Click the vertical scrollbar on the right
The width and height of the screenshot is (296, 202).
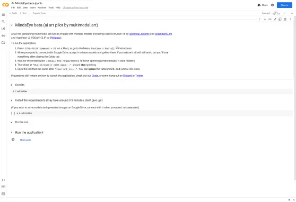click(295, 98)
